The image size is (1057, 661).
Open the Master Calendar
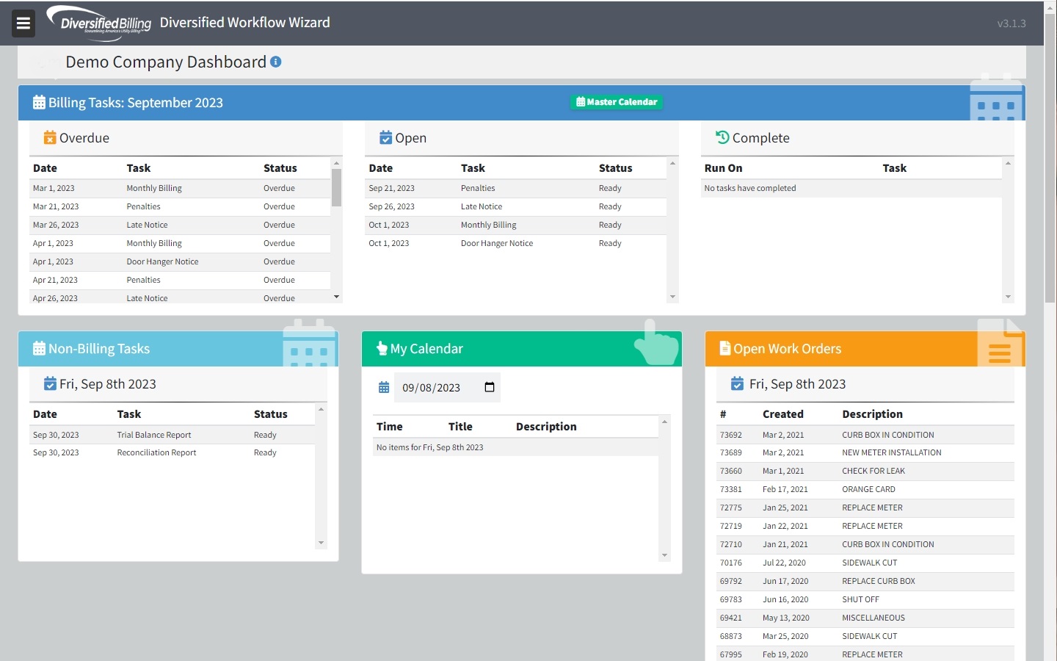pos(617,102)
